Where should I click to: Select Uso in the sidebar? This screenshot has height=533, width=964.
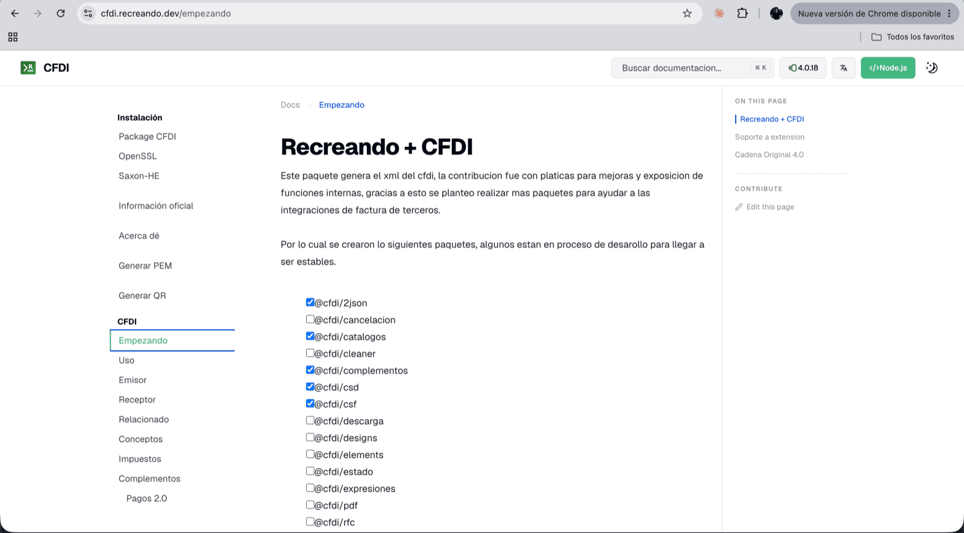pos(127,360)
